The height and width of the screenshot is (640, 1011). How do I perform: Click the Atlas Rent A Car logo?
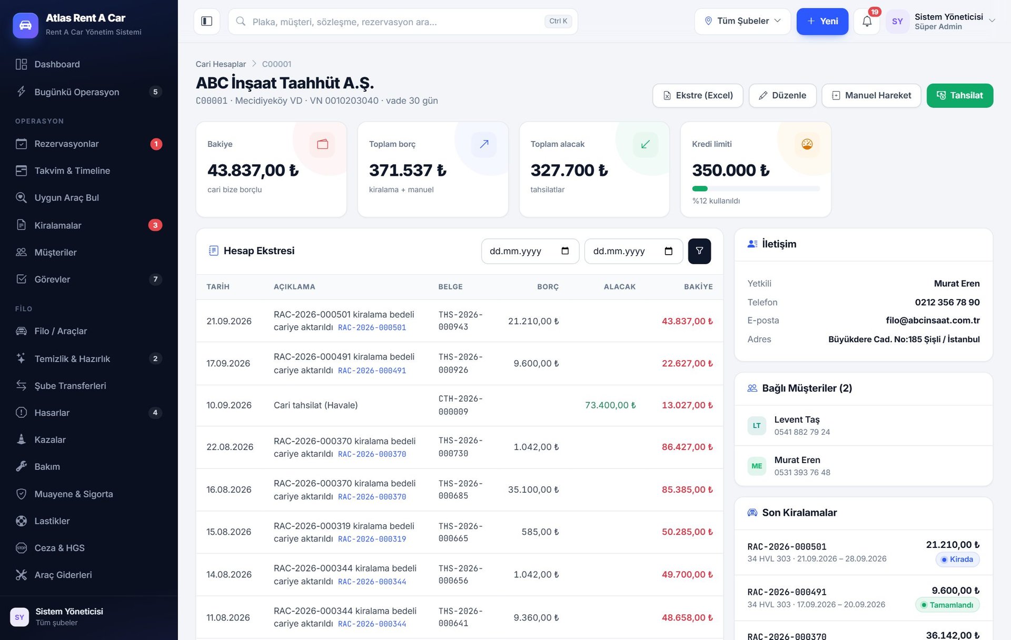click(x=25, y=25)
